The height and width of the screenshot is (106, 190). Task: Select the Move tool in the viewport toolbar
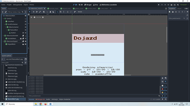pyautogui.click(x=34, y=12)
